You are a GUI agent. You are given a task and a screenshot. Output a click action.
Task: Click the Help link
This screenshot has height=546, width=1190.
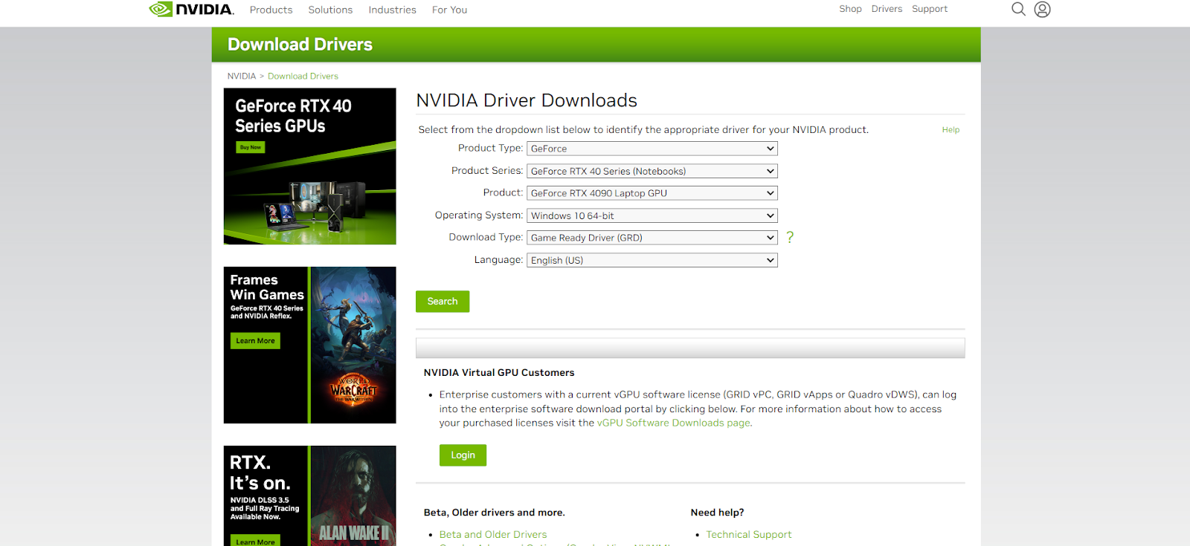[x=951, y=130]
